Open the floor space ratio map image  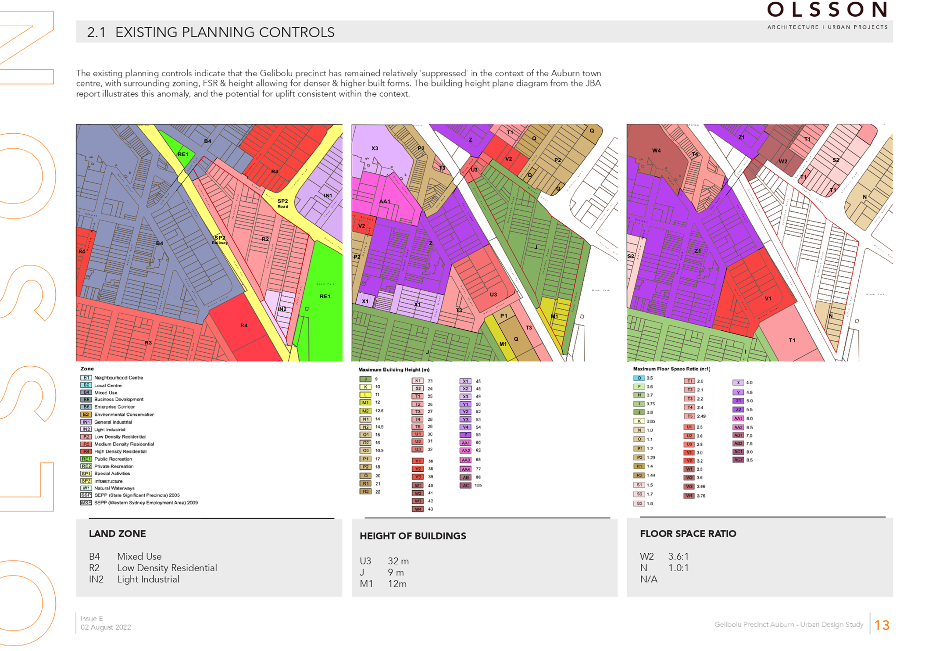(760, 243)
